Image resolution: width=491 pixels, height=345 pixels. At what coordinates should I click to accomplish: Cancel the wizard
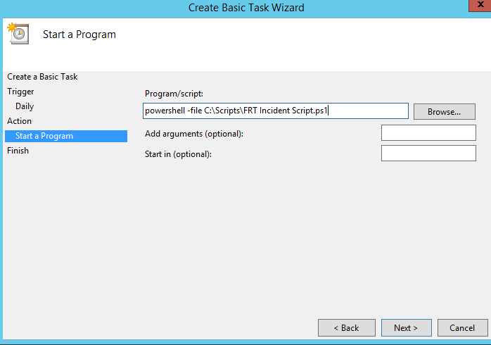click(x=462, y=328)
